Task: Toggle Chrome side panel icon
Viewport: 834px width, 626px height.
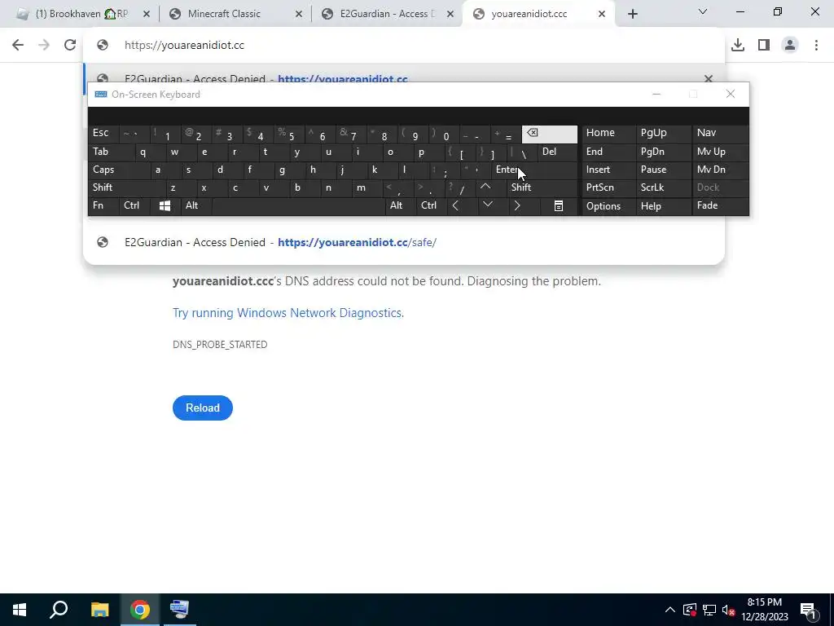Action: point(764,45)
